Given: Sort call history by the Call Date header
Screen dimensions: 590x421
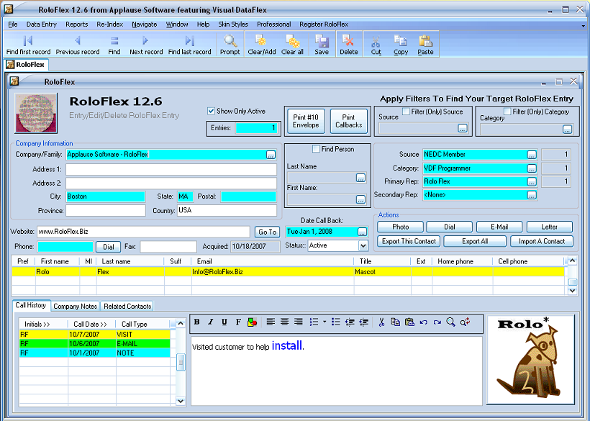Looking at the screenshot, I should pyautogui.click(x=91, y=324).
